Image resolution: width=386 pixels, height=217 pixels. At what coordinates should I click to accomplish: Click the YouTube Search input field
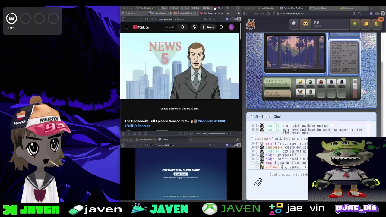(170, 27)
